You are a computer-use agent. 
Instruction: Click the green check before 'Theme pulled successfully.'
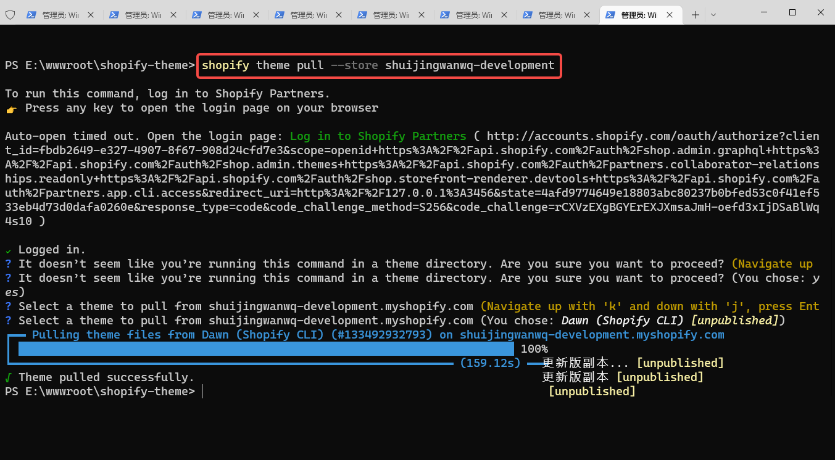click(8, 377)
